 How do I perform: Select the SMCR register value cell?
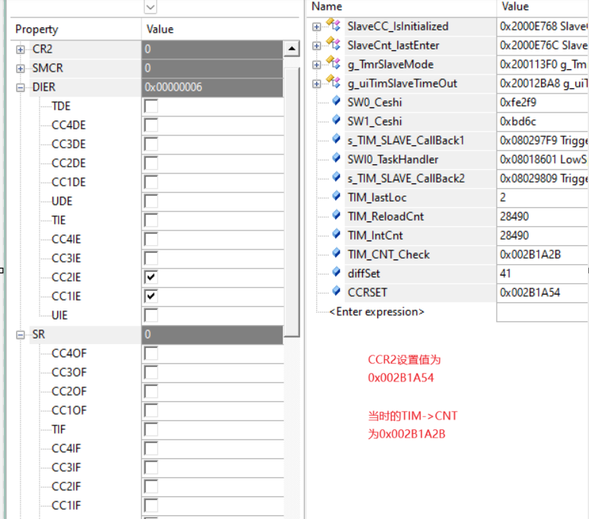[x=213, y=68]
